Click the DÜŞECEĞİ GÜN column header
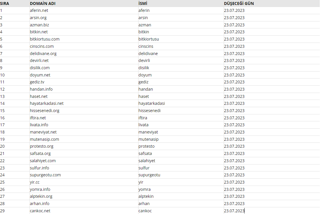Image resolution: width=320 pixels, height=214 pixels. tap(239, 3)
